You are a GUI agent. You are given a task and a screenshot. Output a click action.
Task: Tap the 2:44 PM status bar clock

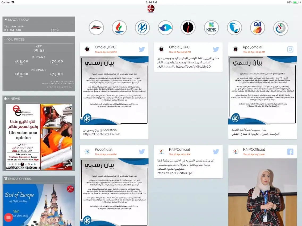(151, 2)
